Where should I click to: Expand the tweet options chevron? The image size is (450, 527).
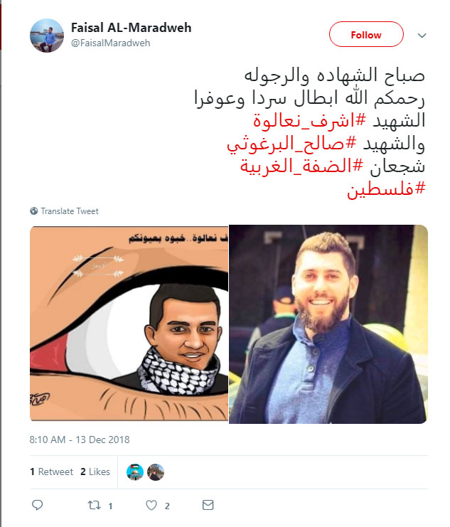(x=422, y=36)
